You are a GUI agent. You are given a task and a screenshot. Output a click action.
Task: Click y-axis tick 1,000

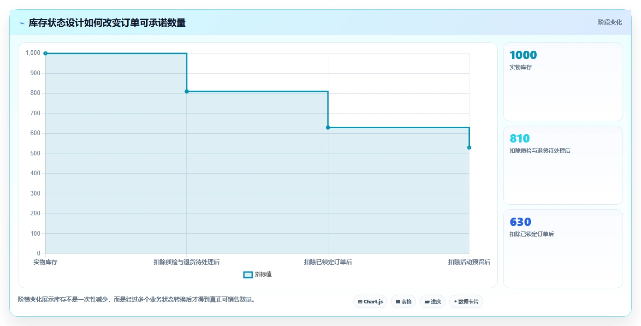33,53
